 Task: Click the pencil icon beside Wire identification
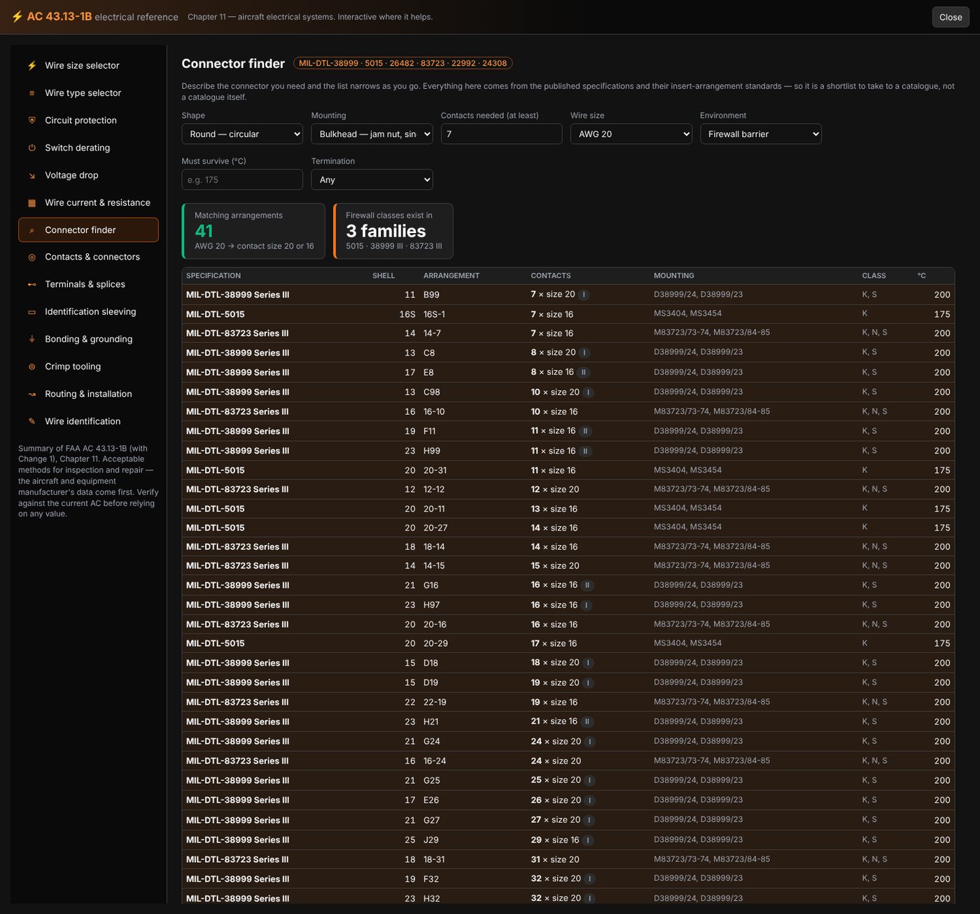pyautogui.click(x=31, y=421)
